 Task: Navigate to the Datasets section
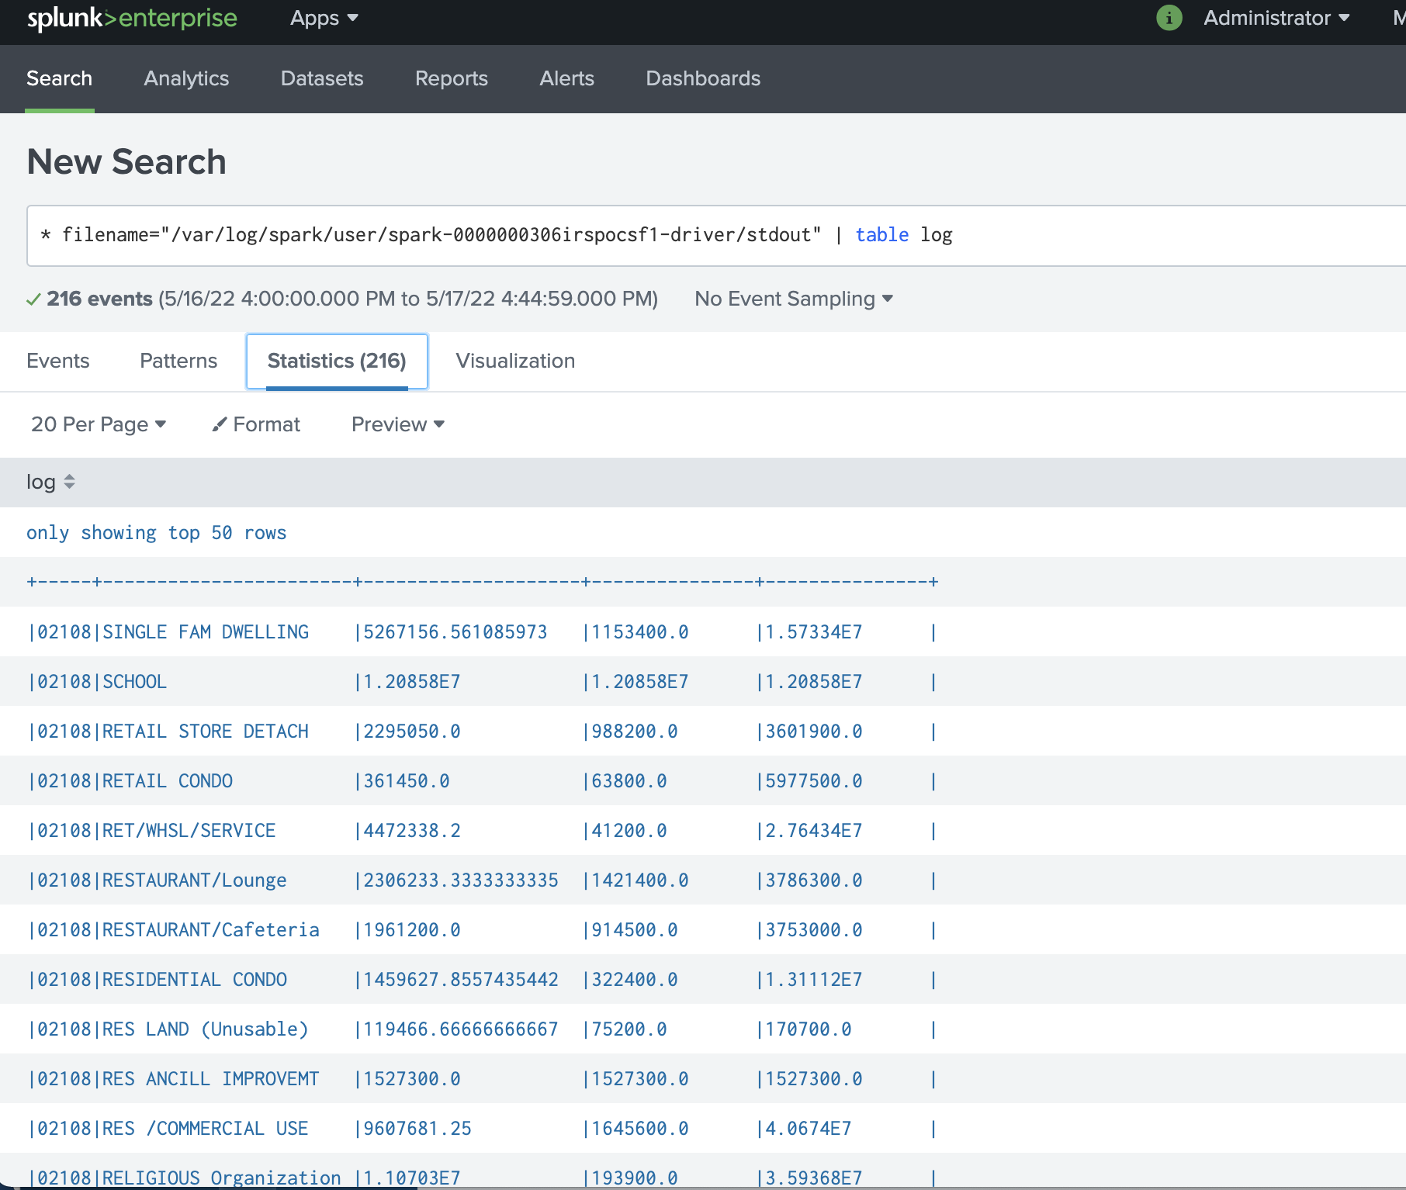coord(322,78)
